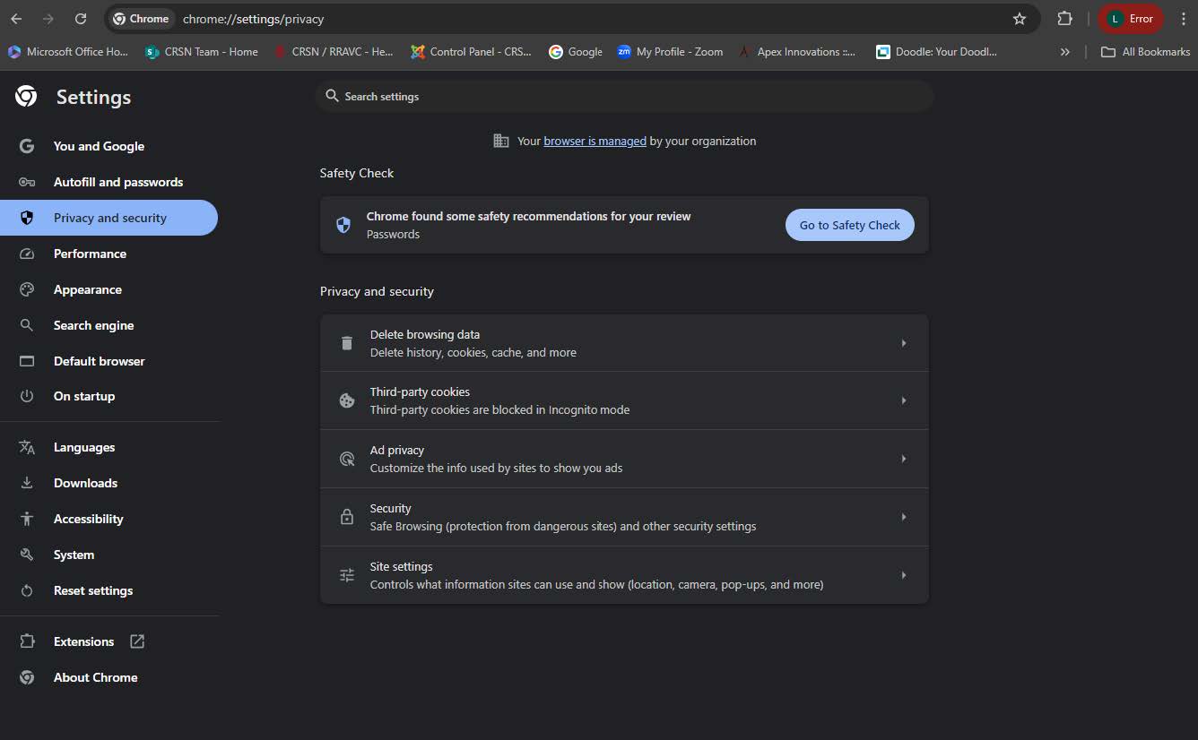Expand the Delete browsing data section arrow
Screen dimensions: 1198x740
point(903,342)
